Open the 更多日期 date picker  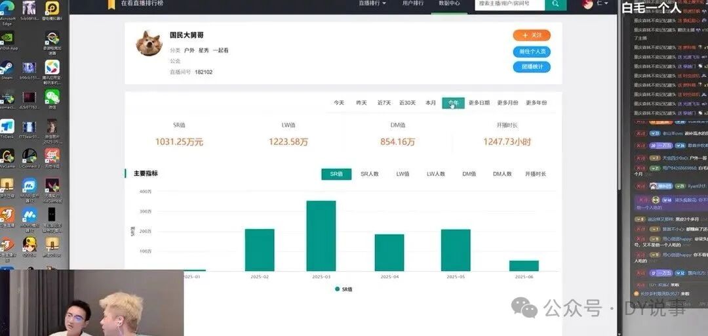click(x=479, y=102)
